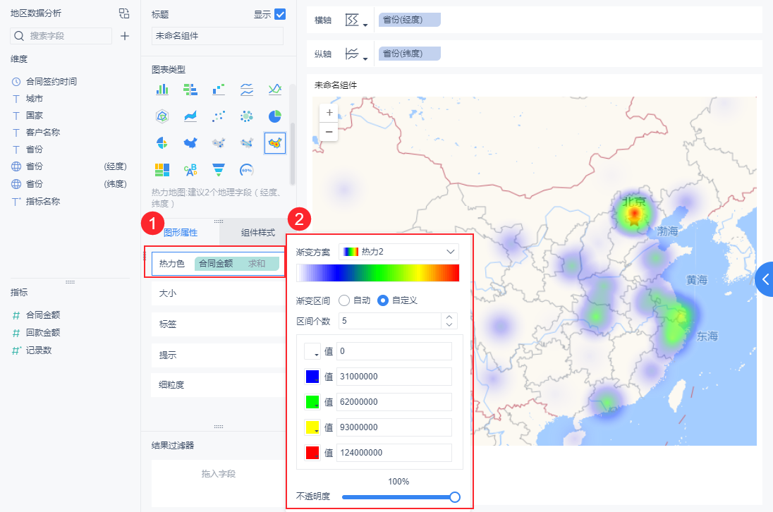Viewport: 773px width, 512px height.
Task: Click the plus icon to add field
Action: (125, 36)
